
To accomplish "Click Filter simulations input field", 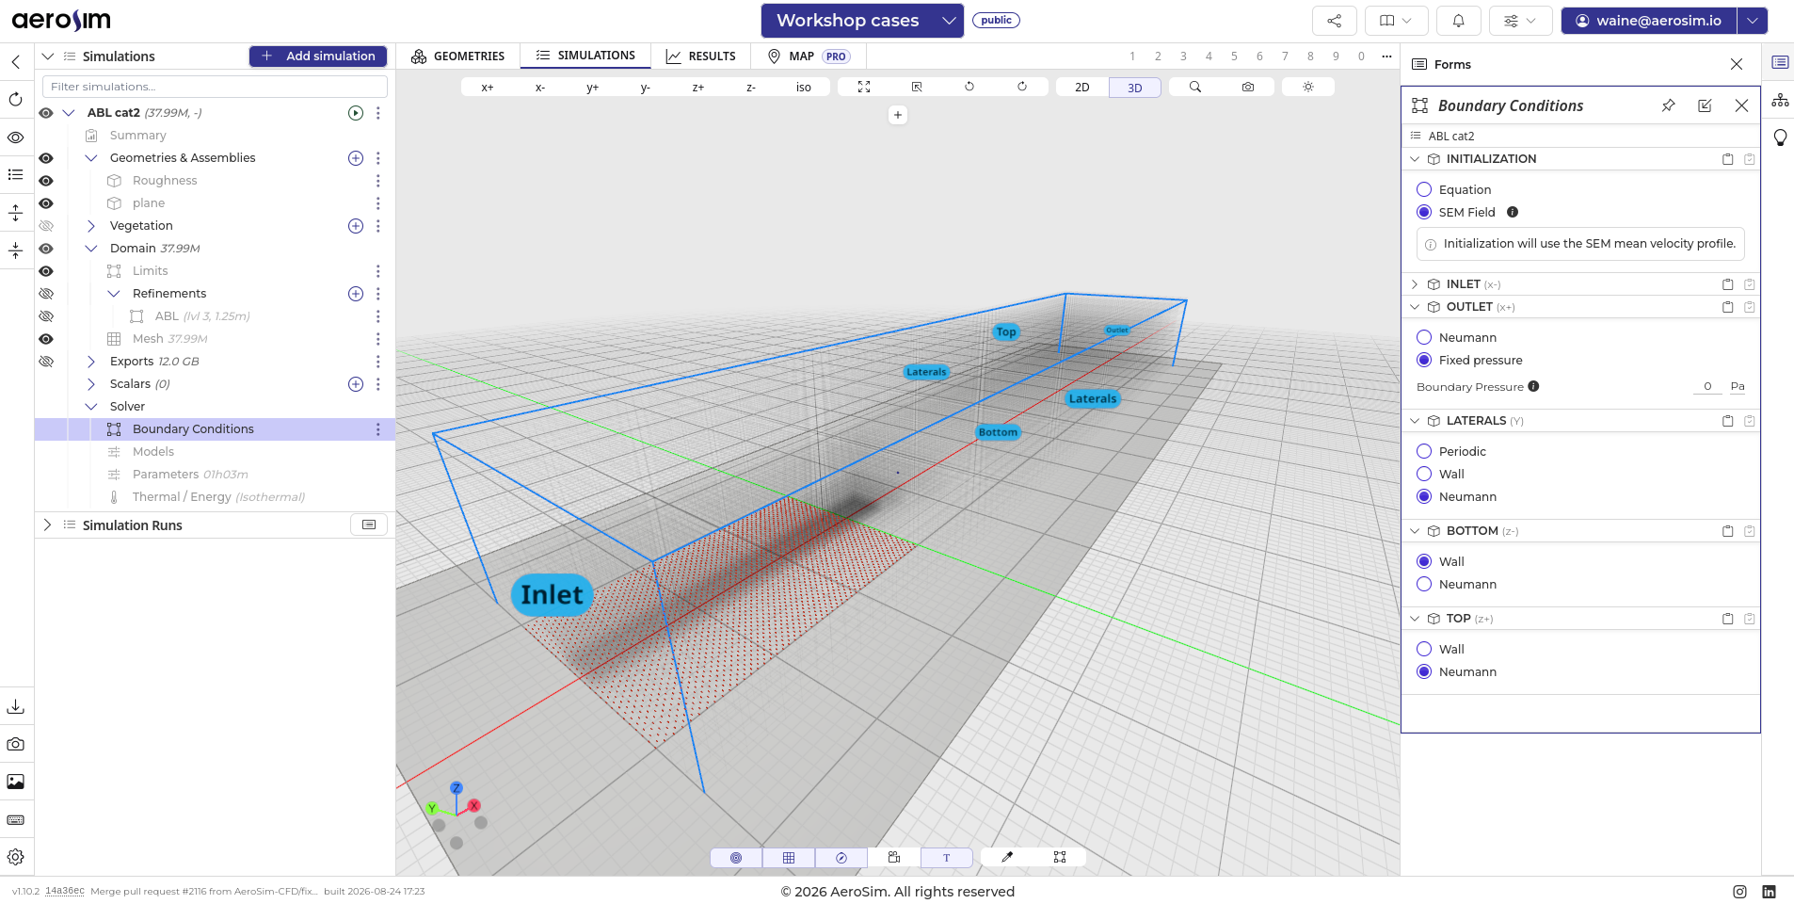I will point(215,87).
